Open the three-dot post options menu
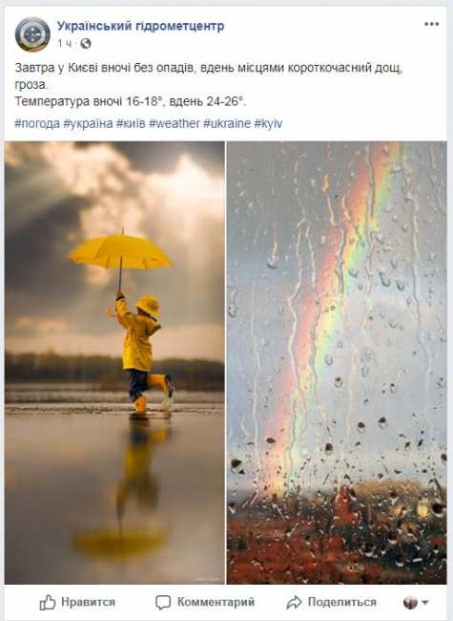 pyautogui.click(x=431, y=24)
